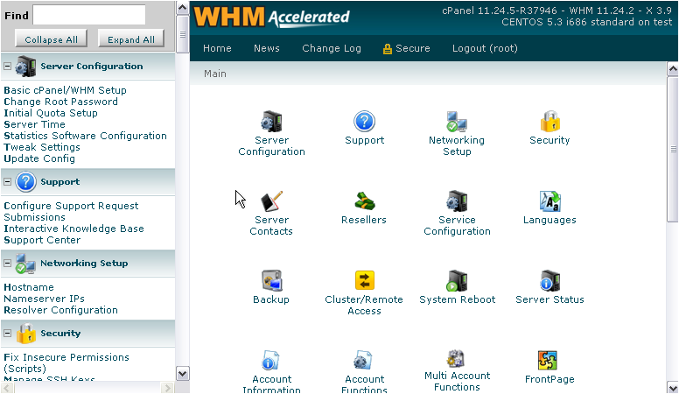Open the Server Configuration icon in main panel
Image resolution: width=679 pixels, height=394 pixels.
271,122
